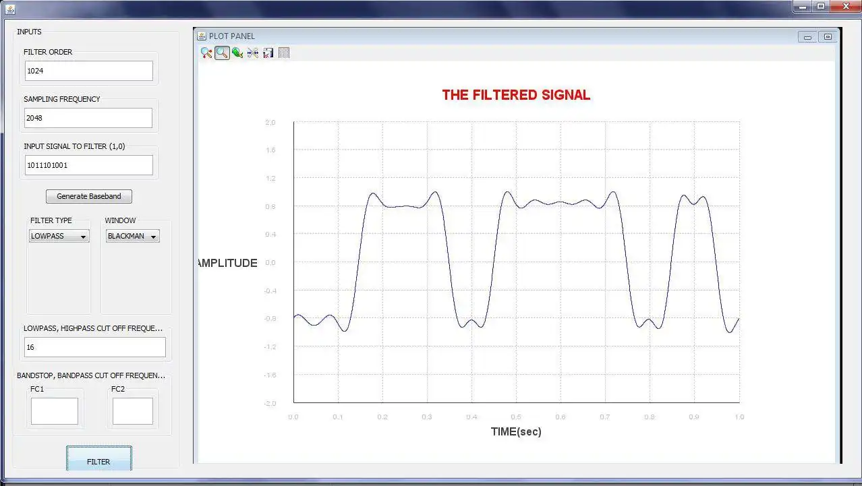Screen dimensions: 862x486
Task: Click the empty FC1 input box
Action: pos(54,411)
